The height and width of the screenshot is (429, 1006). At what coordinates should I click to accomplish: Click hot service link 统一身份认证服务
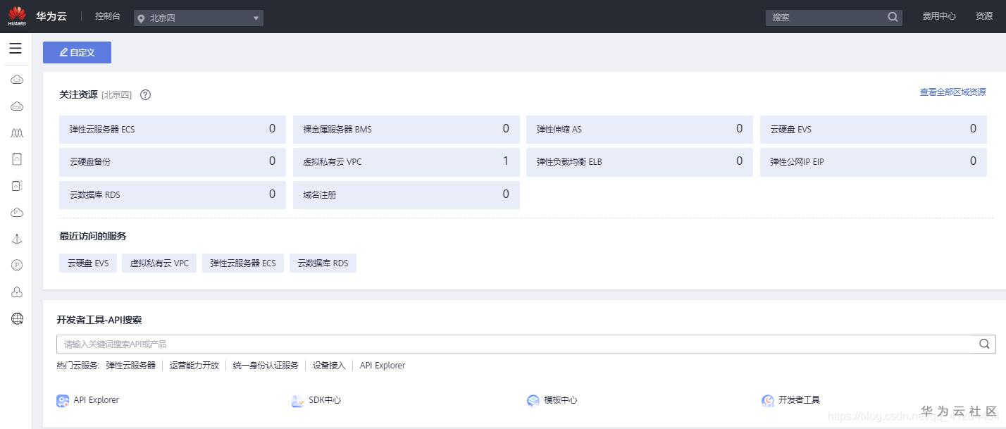click(266, 366)
